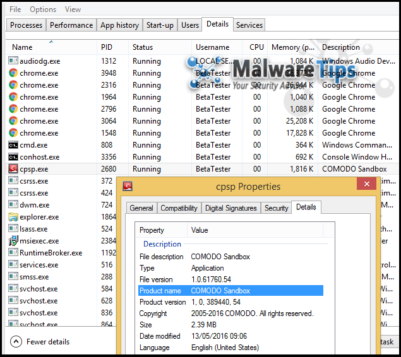
Task: Open Digital Signatures tab in Properties
Action: tap(231, 208)
